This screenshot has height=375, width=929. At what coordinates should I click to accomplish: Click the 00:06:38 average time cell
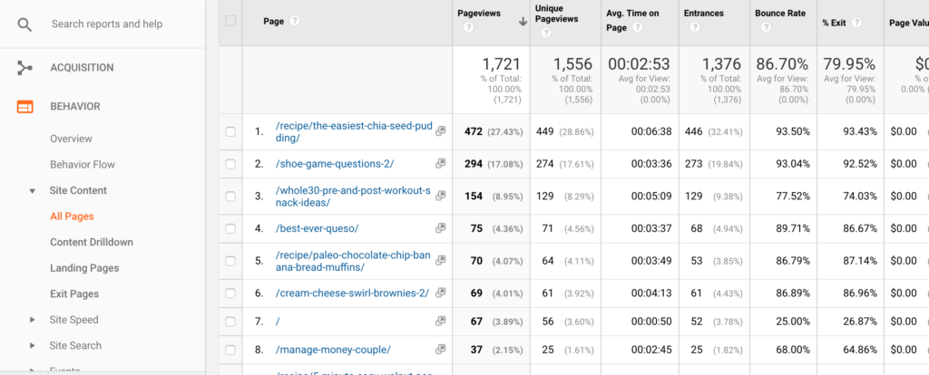pos(651,131)
